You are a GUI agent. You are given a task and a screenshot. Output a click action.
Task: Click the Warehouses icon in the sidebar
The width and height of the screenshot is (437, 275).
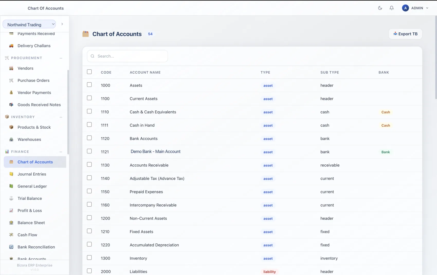(x=11, y=139)
